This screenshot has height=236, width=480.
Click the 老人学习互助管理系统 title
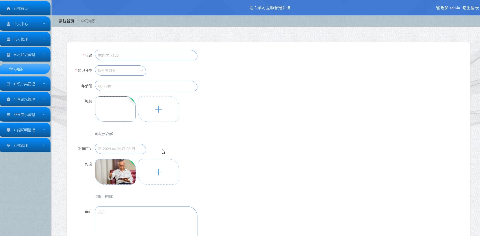click(270, 8)
